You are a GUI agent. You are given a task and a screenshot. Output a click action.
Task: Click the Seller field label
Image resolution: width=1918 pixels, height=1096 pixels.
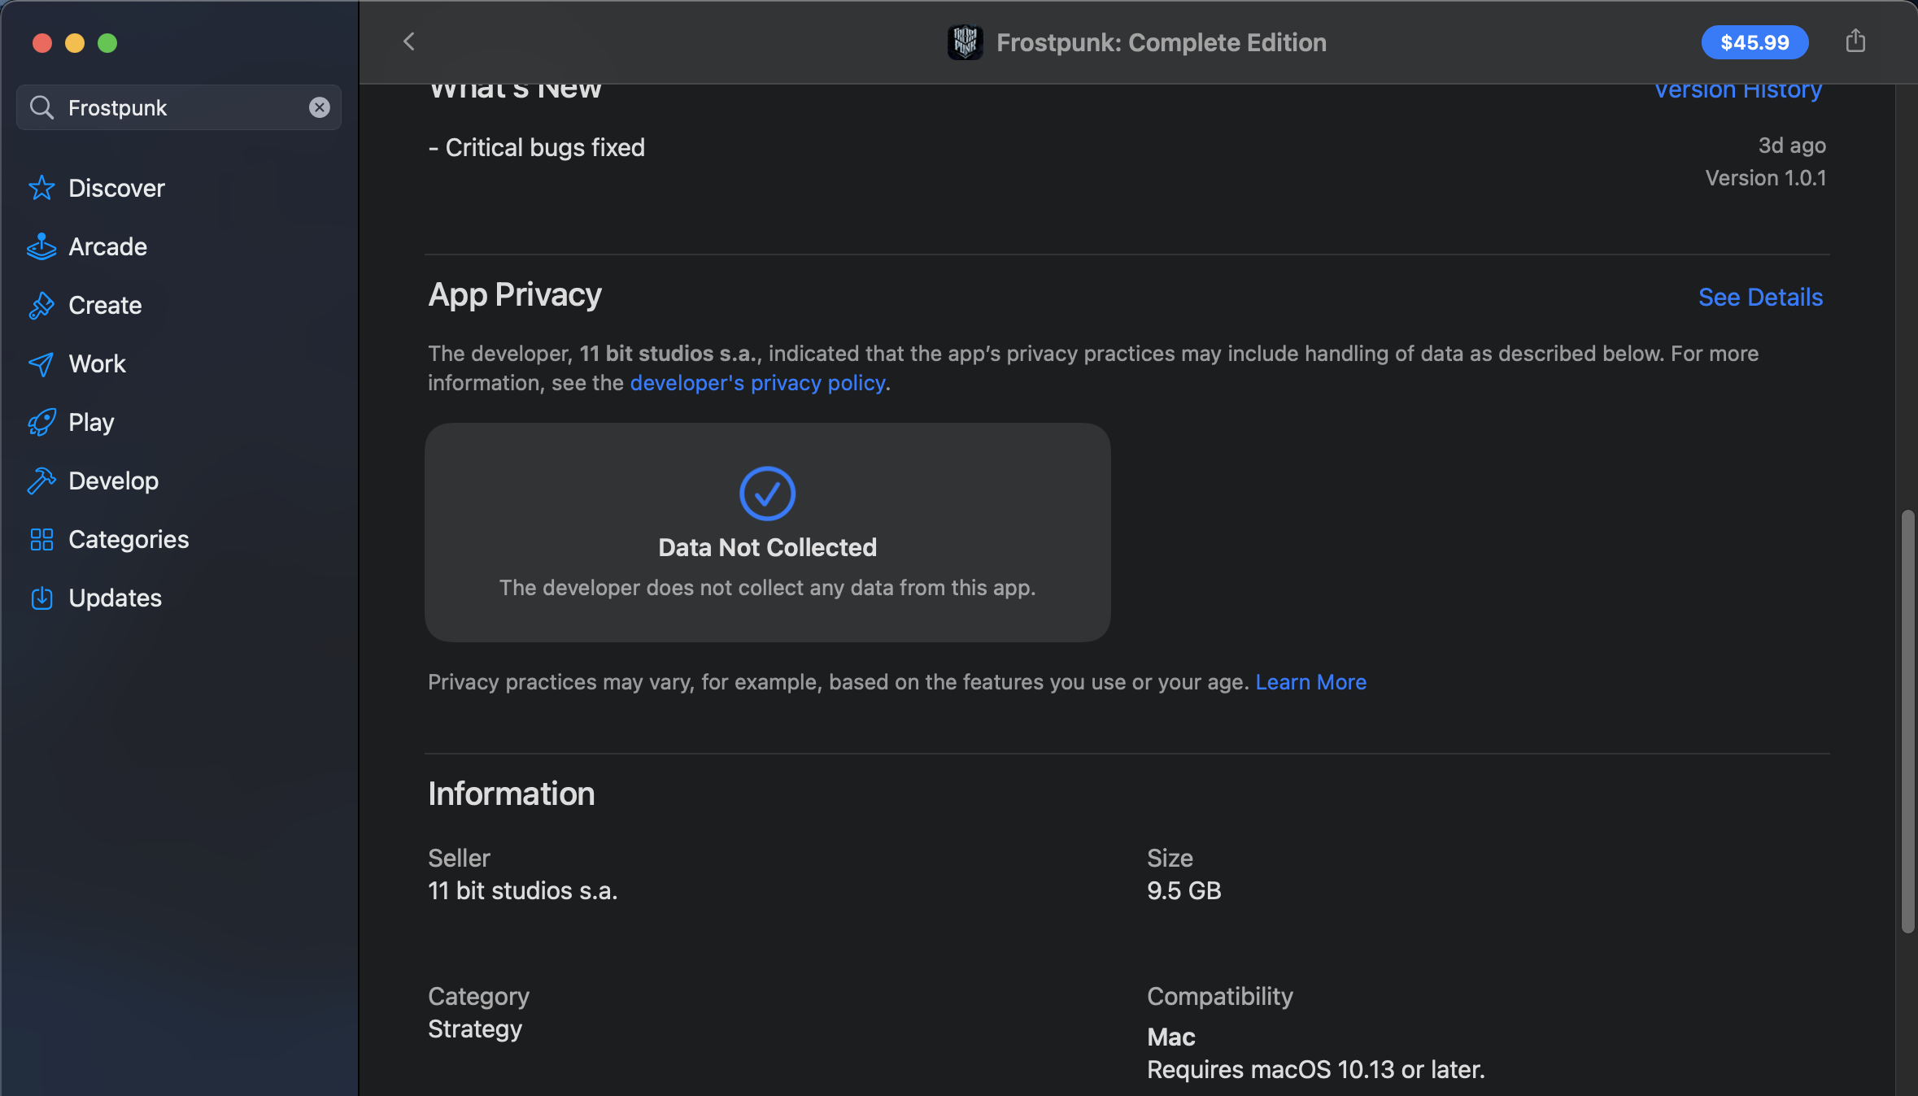click(460, 859)
